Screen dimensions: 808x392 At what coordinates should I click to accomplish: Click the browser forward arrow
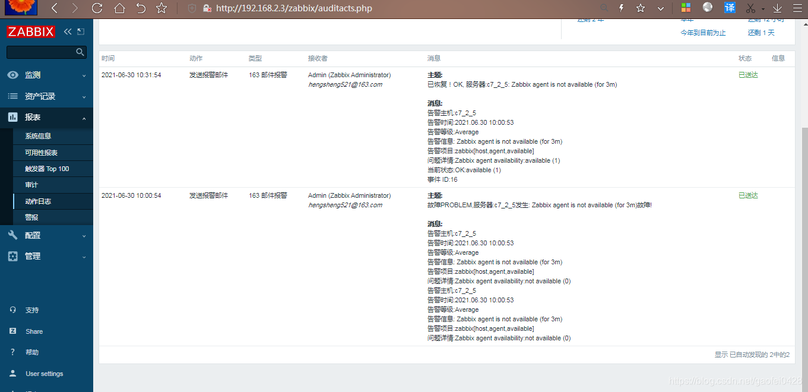point(74,8)
